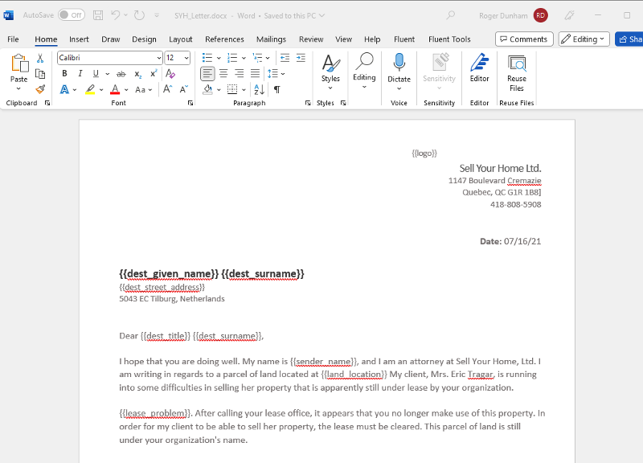Open the Styles pane launcher
Viewport: 643px width, 463px height.
coord(343,104)
